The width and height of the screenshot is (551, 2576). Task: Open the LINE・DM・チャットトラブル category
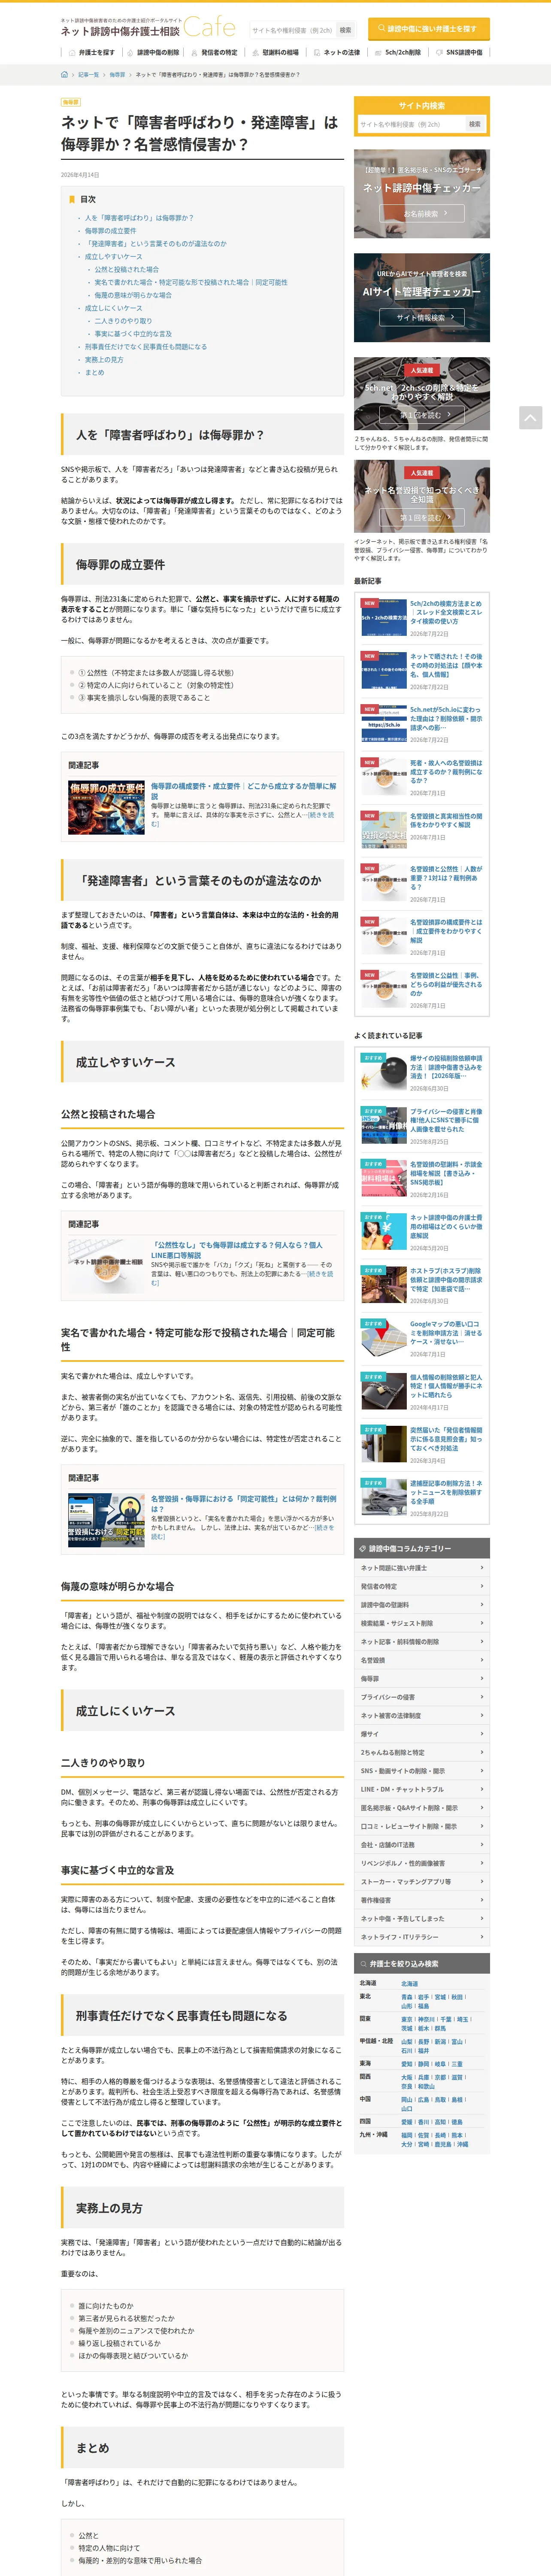pyautogui.click(x=422, y=1789)
